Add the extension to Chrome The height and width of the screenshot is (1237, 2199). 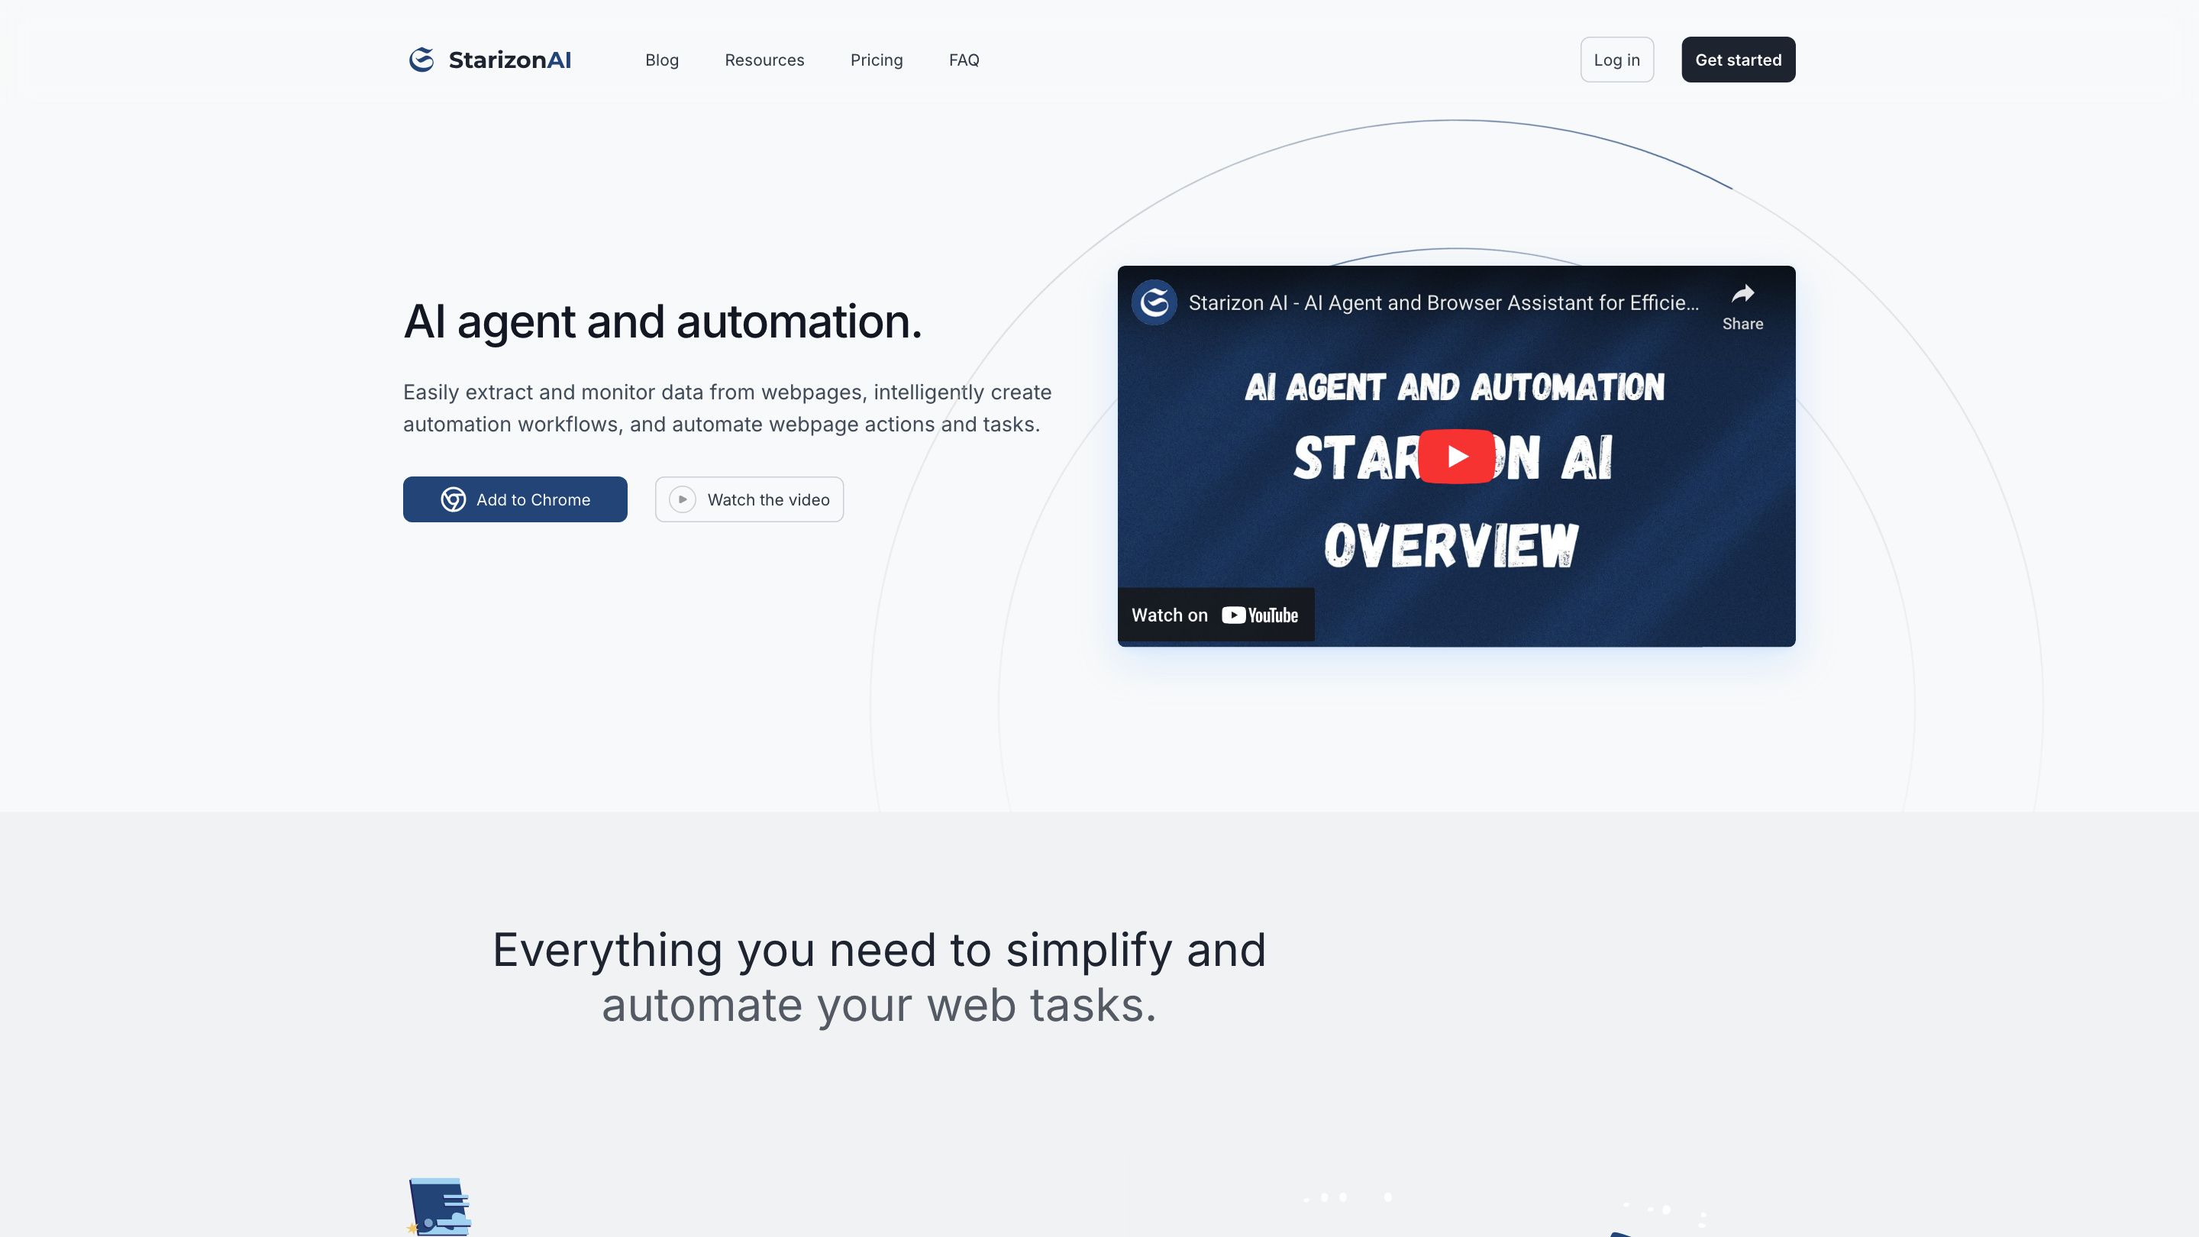tap(515, 499)
